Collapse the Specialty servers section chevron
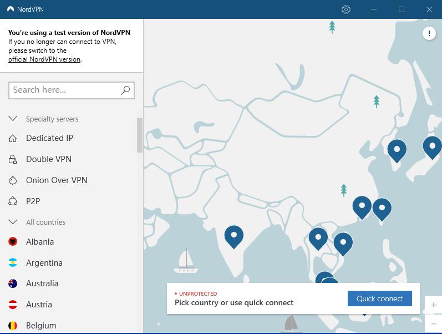The height and width of the screenshot is (334, 442). click(x=13, y=119)
